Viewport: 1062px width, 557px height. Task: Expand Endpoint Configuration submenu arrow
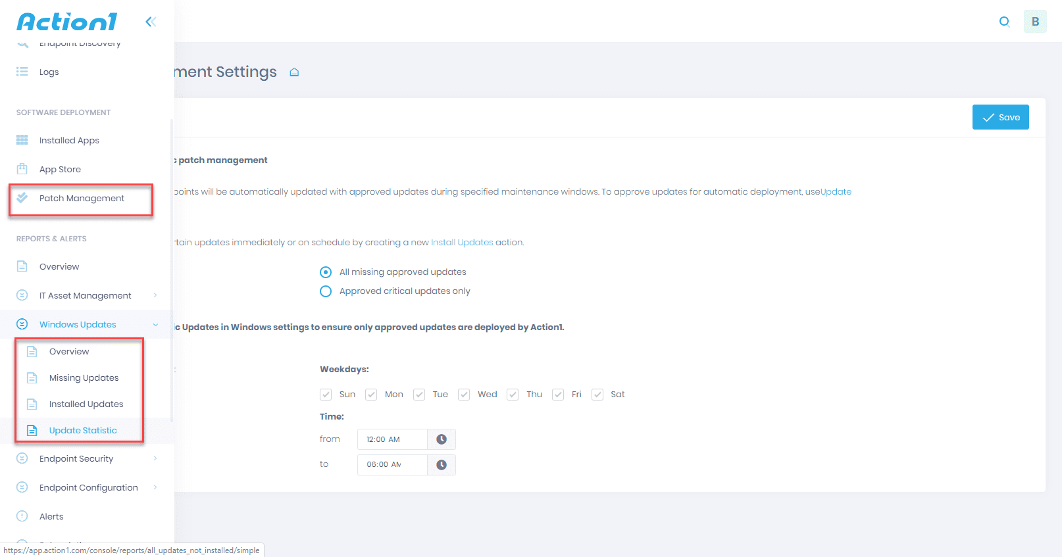155,487
